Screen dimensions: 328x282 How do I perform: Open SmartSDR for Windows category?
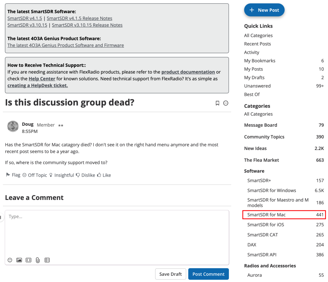pos(286,190)
